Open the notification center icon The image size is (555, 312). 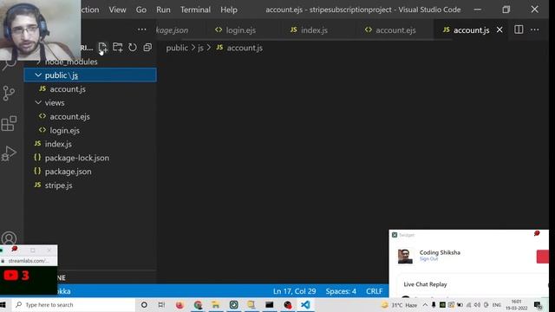[538, 305]
